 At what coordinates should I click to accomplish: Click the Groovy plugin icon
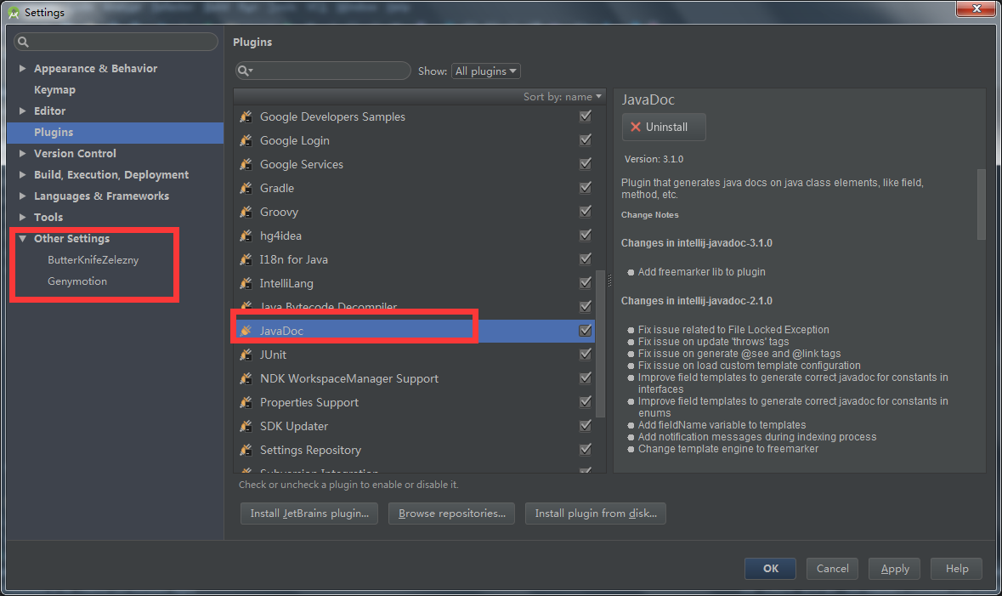point(246,212)
